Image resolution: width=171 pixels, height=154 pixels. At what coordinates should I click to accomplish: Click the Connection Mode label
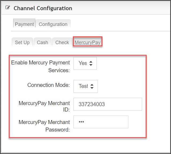(x=49, y=85)
